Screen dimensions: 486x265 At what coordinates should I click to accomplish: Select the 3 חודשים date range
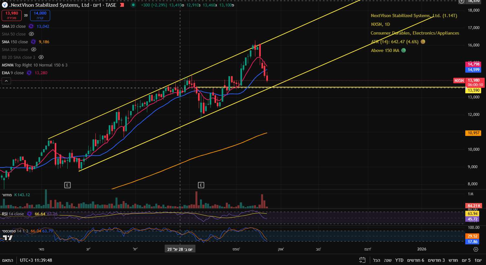point(436,260)
